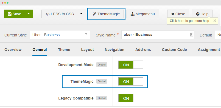
Task: Turn off the ThemeMagic switch
Action: pos(131,81)
